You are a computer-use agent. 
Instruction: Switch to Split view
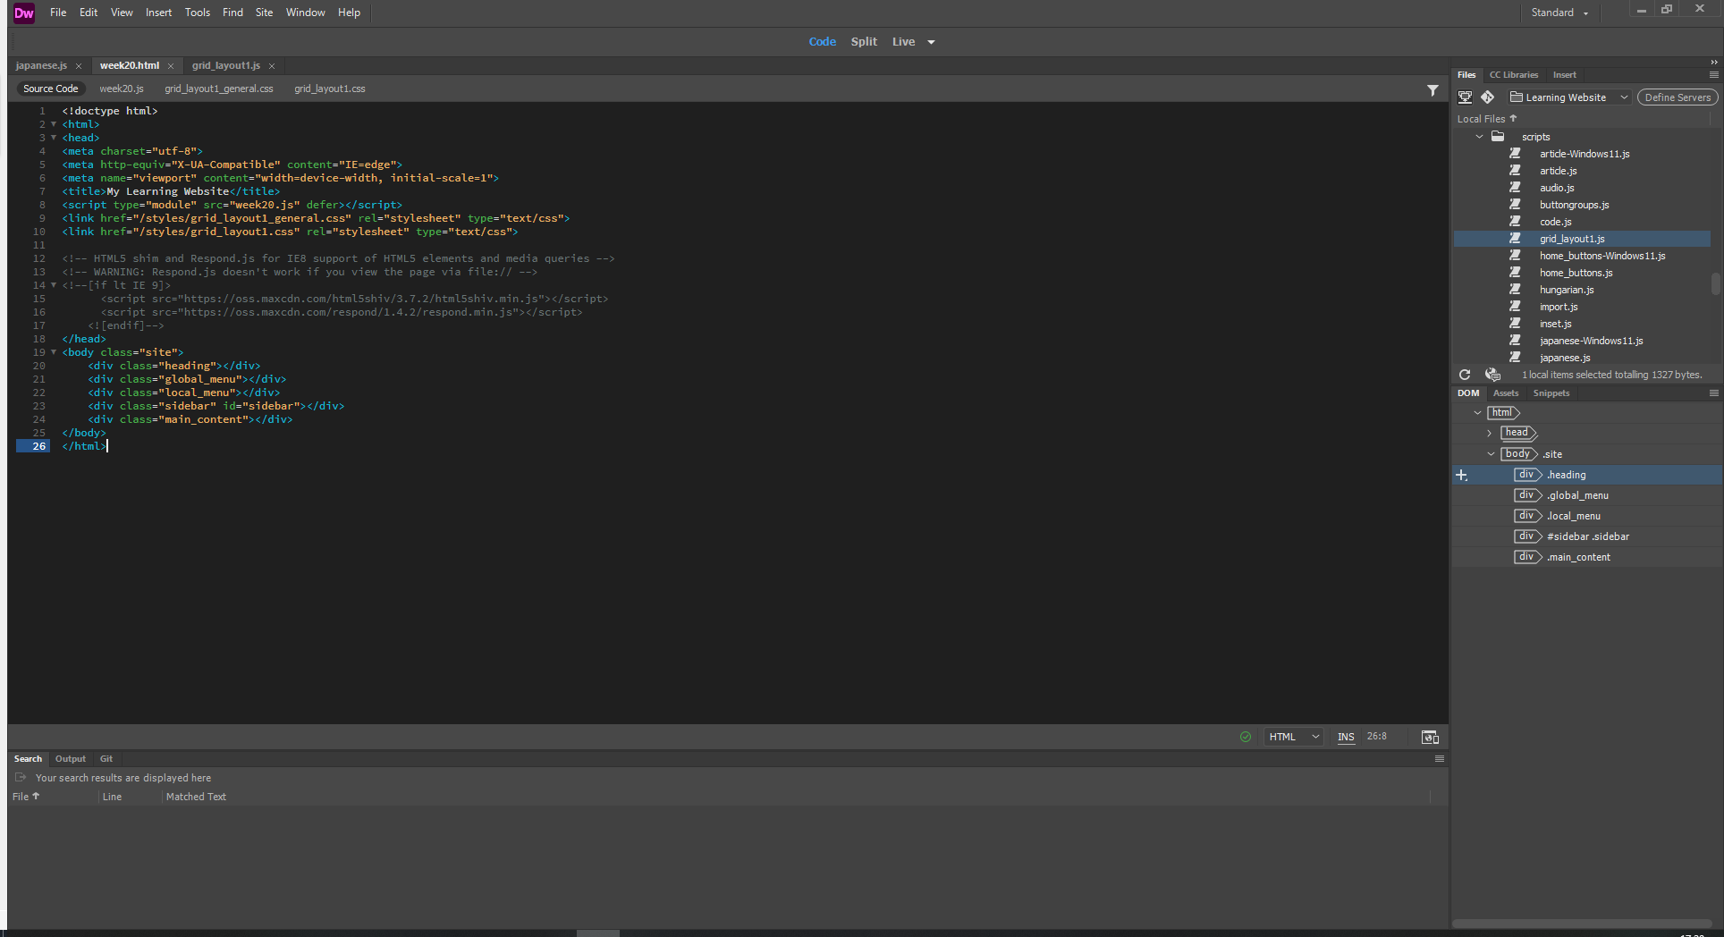point(864,42)
